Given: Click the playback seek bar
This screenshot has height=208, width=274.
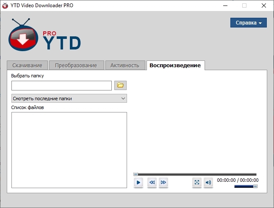Looking at the screenshot, I should tap(195, 174).
